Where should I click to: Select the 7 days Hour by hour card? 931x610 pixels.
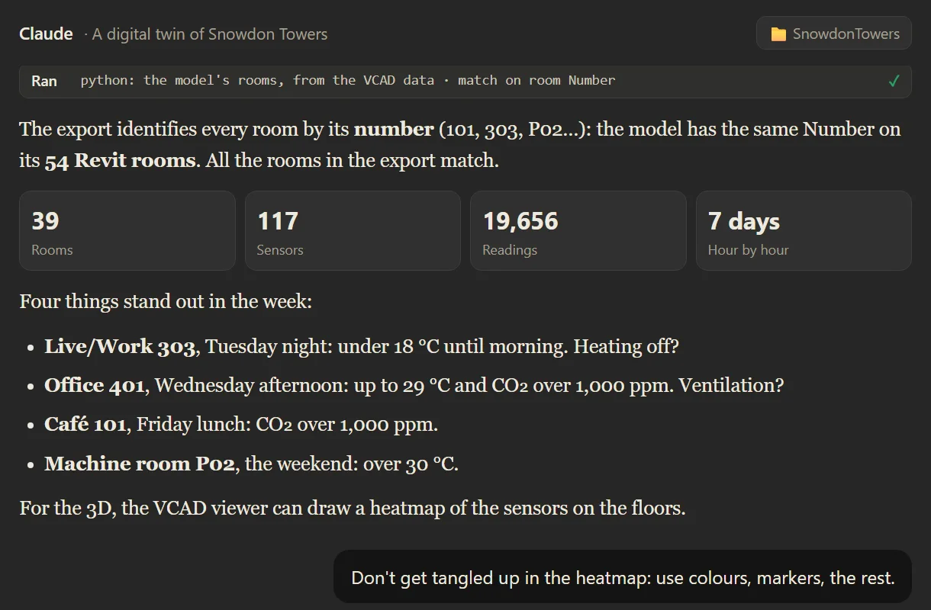tap(804, 231)
